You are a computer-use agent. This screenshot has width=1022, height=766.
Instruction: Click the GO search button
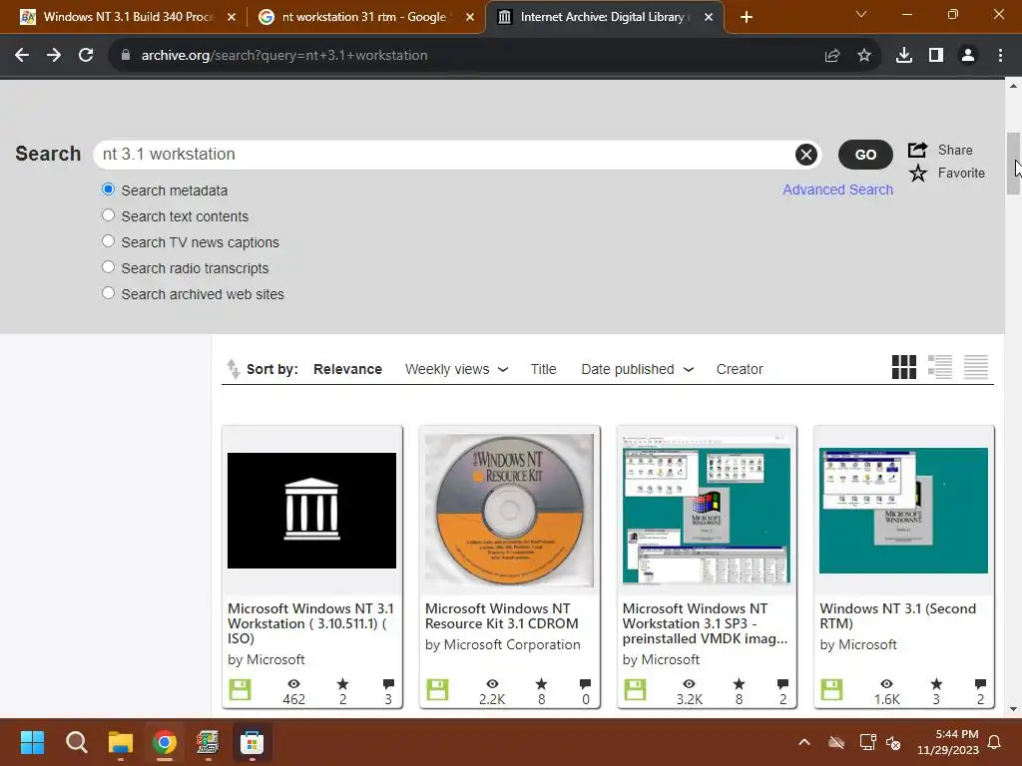tap(865, 155)
